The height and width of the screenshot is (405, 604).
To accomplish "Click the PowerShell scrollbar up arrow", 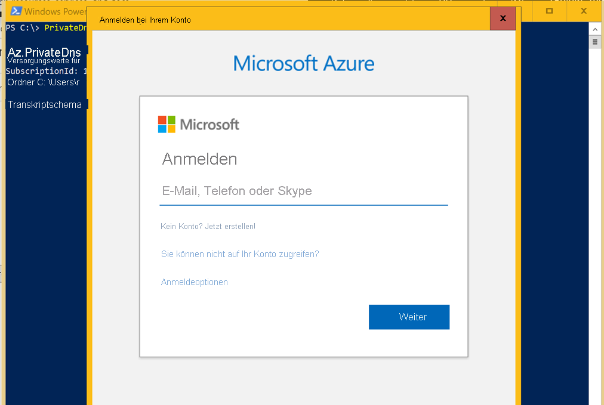I will click(x=595, y=29).
